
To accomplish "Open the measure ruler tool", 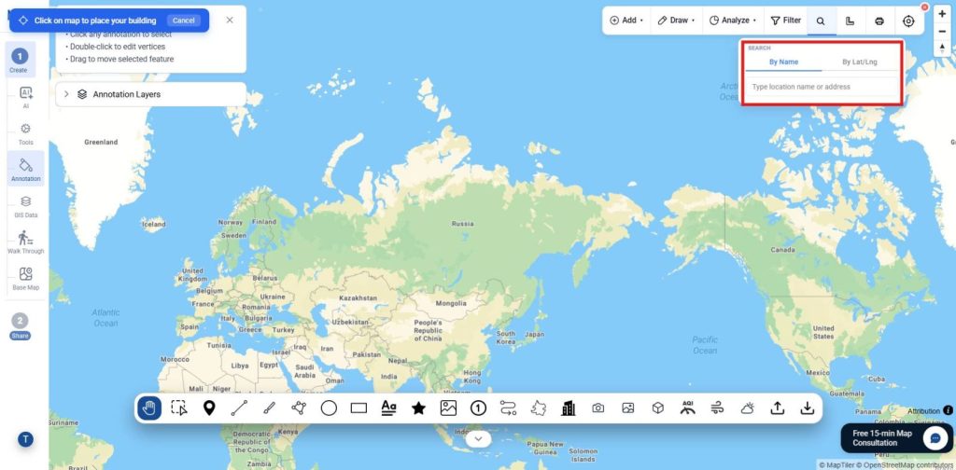I will tap(850, 21).
